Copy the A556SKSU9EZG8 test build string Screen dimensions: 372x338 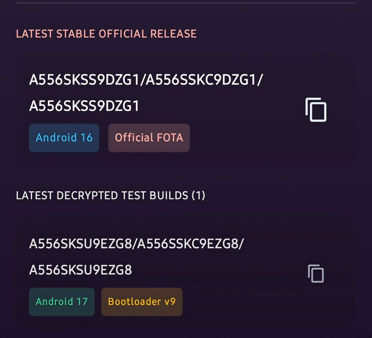coord(316,274)
